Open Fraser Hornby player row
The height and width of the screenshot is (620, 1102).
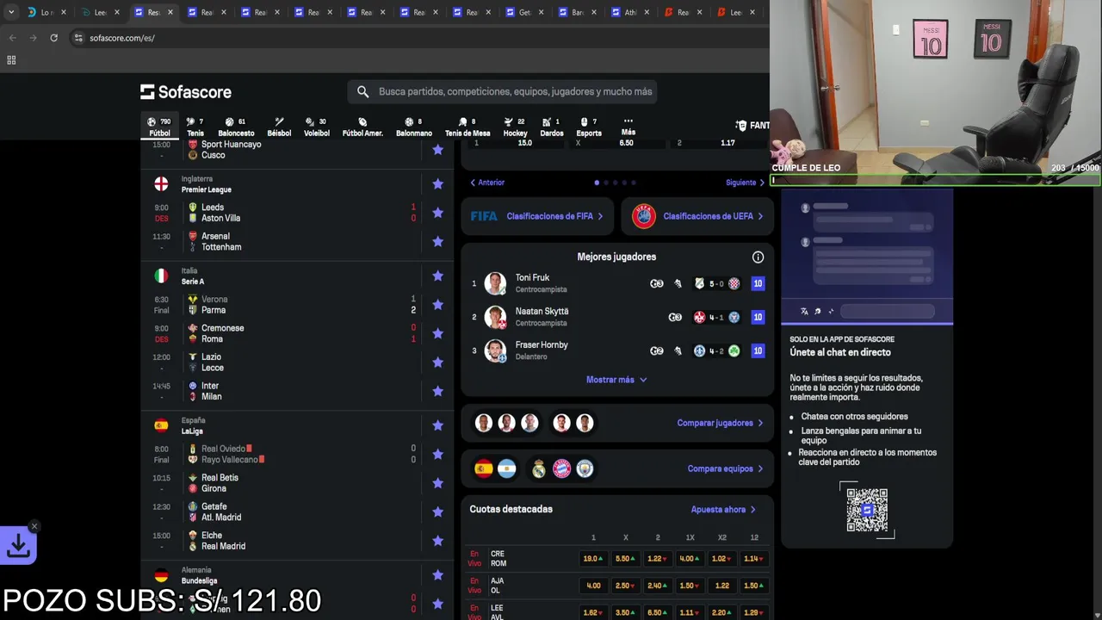pos(616,350)
